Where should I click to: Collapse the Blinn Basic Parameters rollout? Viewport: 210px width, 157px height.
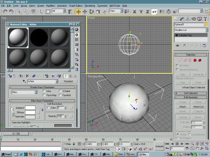42,101
